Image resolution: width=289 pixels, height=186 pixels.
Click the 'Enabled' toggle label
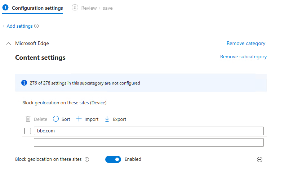[x=133, y=159]
